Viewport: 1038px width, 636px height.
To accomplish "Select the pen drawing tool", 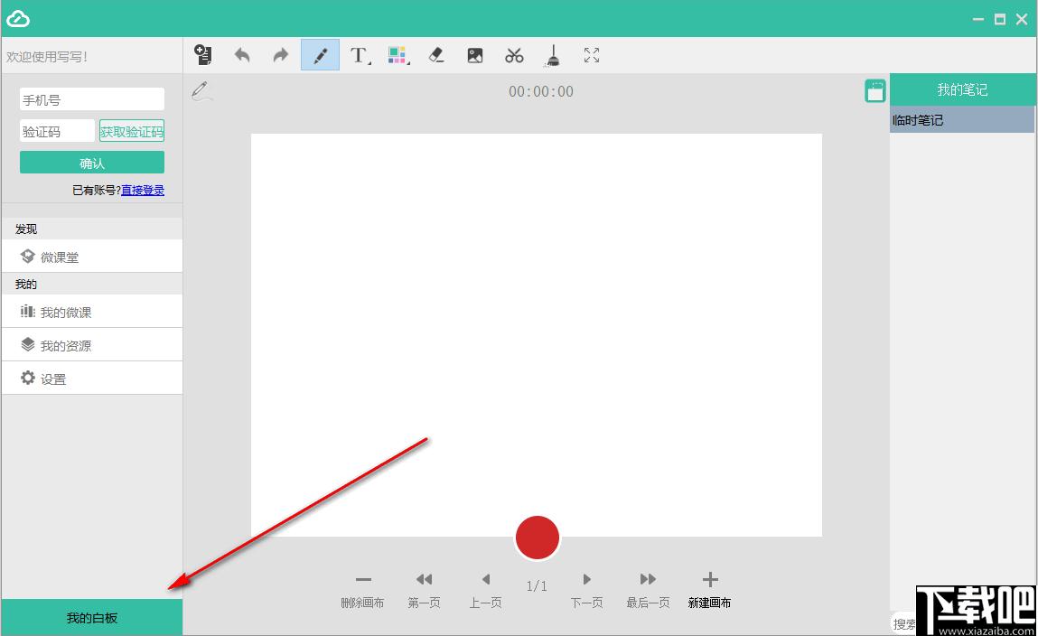I will coord(321,55).
